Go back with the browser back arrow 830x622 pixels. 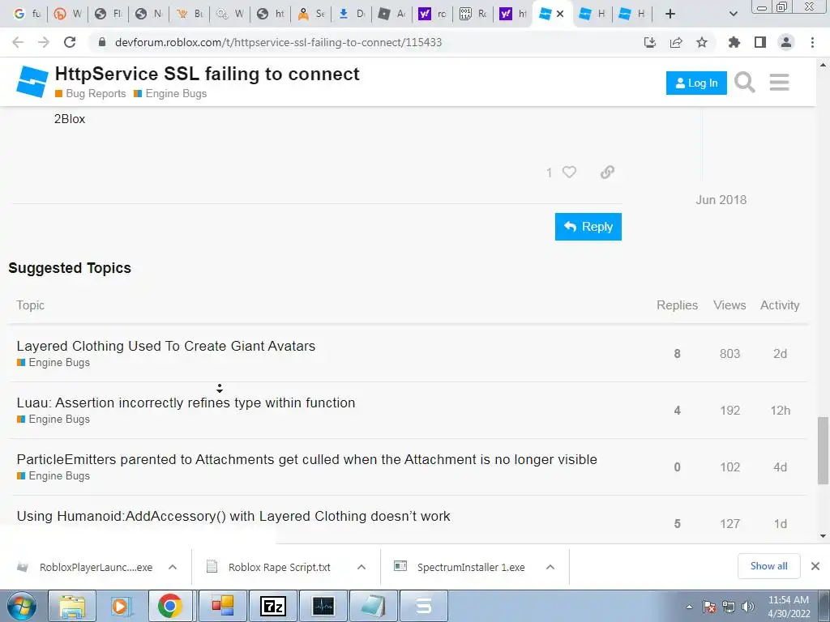click(18, 42)
